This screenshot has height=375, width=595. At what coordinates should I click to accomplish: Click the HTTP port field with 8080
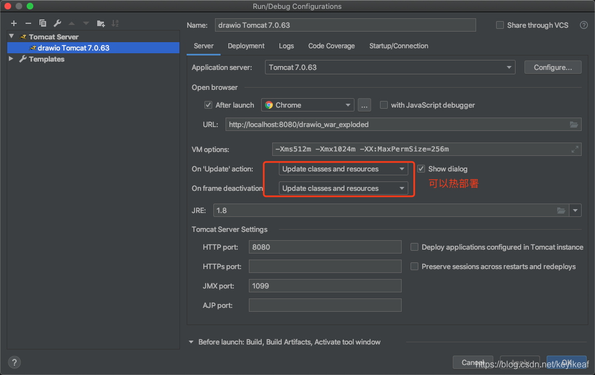tap(325, 247)
